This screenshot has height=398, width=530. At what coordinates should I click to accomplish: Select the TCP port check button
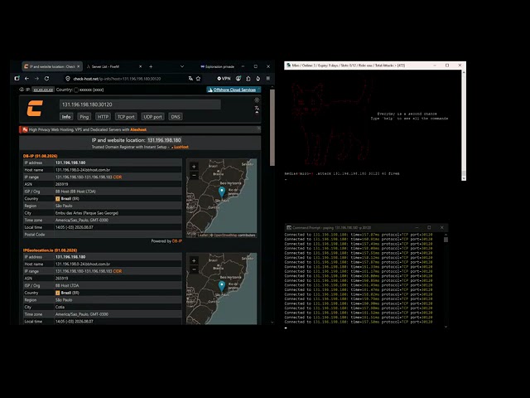126,117
